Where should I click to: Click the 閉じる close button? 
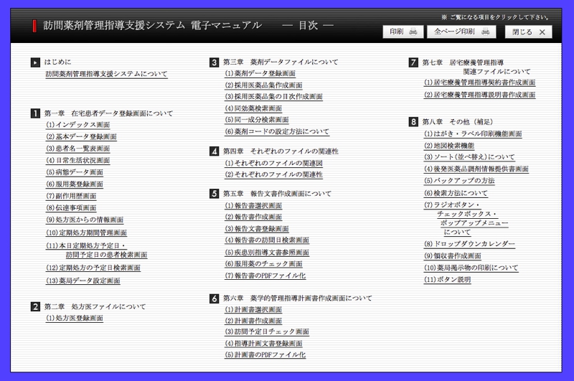click(x=528, y=32)
